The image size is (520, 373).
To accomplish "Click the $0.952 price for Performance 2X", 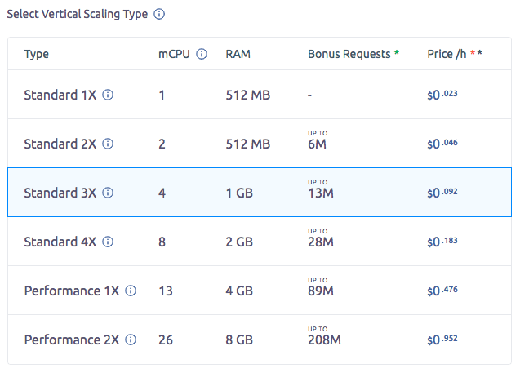I will [442, 340].
